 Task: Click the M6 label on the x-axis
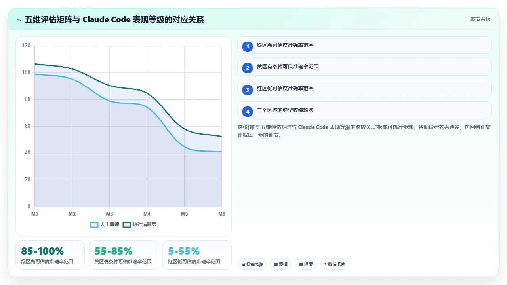(x=222, y=214)
